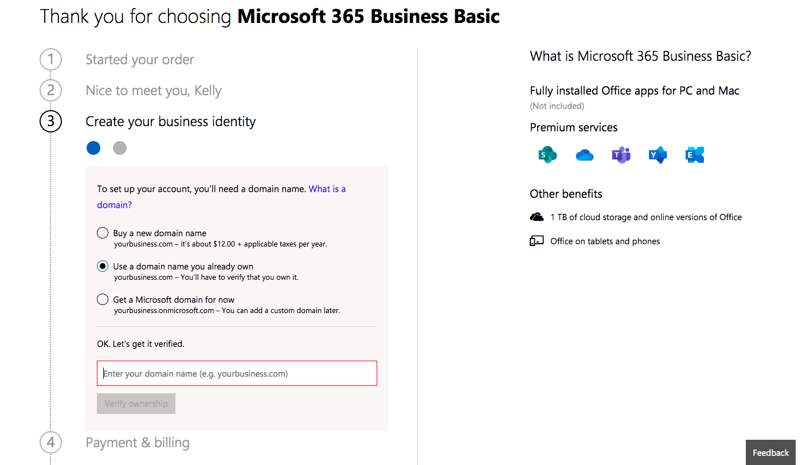Click the OK. Let's get it verified text
The image size is (806, 465).
140,344
